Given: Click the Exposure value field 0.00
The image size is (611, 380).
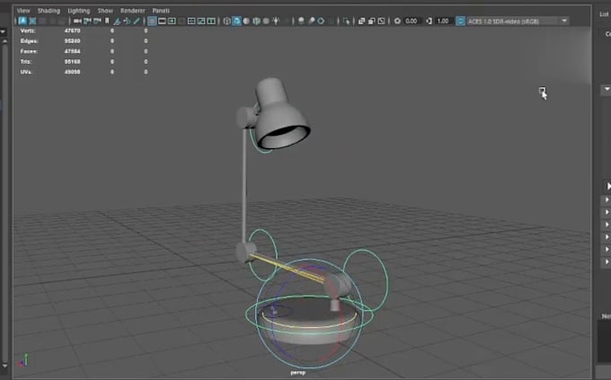Looking at the screenshot, I should (412, 21).
